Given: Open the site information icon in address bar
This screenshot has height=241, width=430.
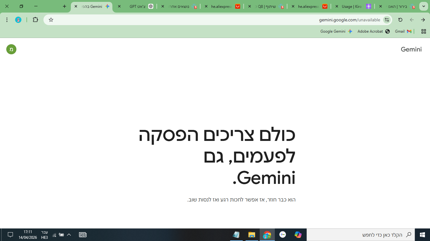Looking at the screenshot, I should [x=387, y=20].
